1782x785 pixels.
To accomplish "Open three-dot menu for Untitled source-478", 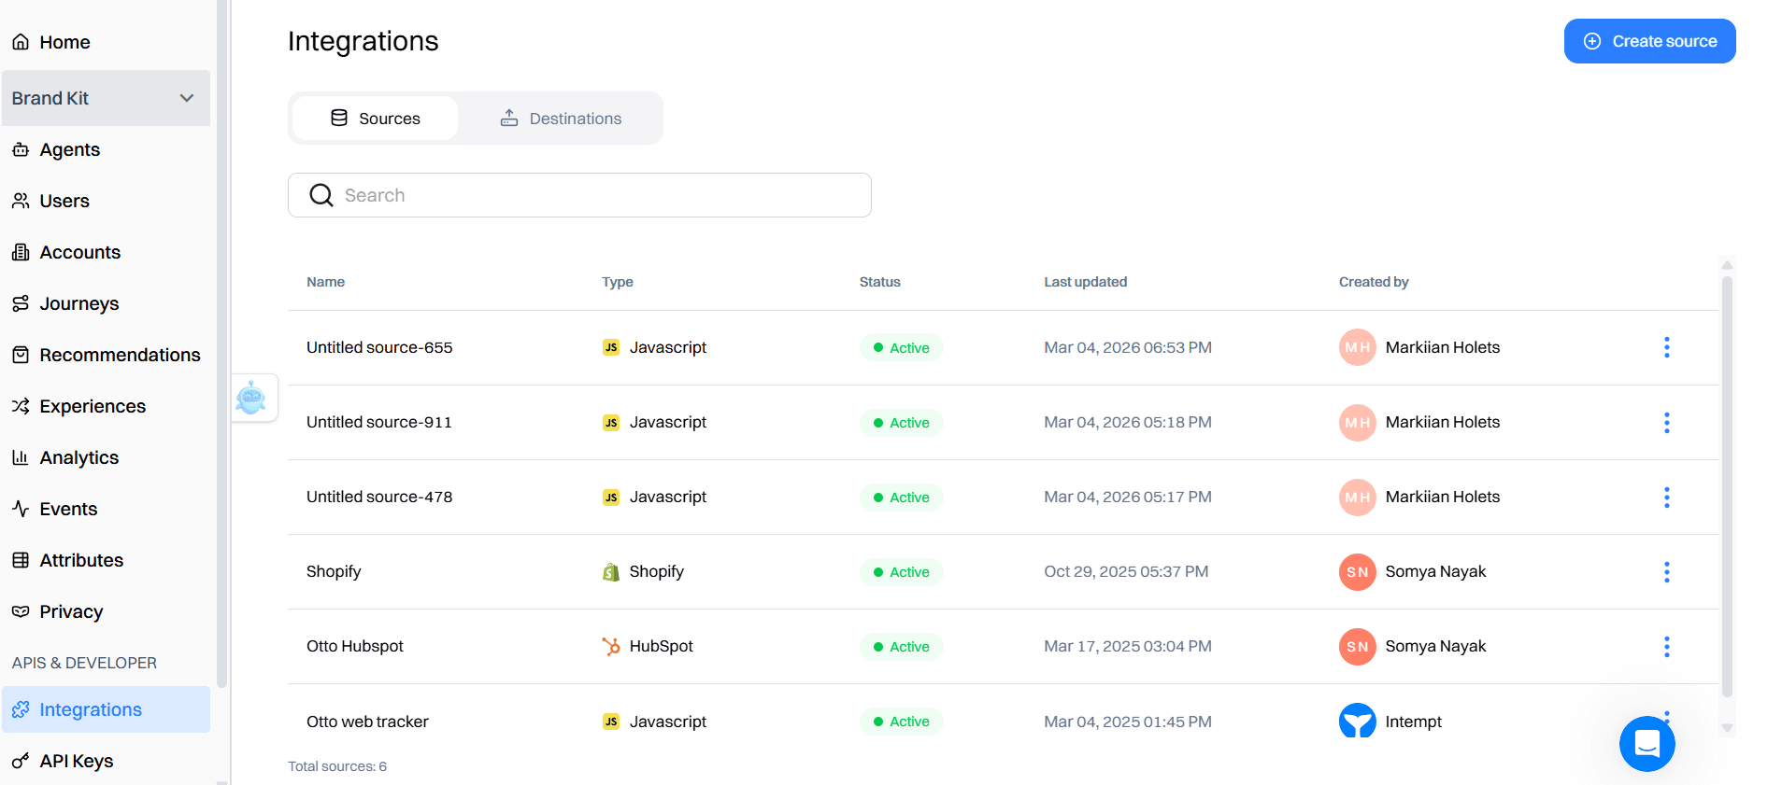I will click(x=1666, y=498).
